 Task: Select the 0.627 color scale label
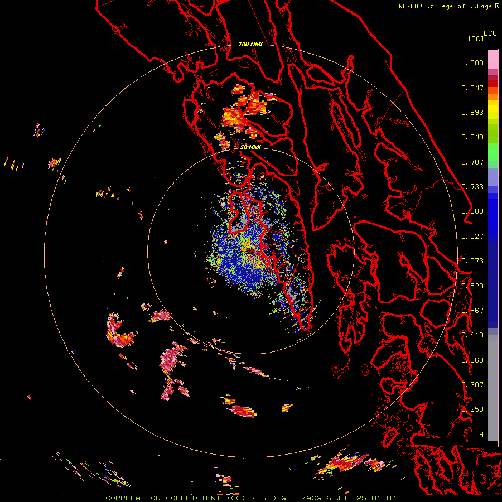pos(472,236)
